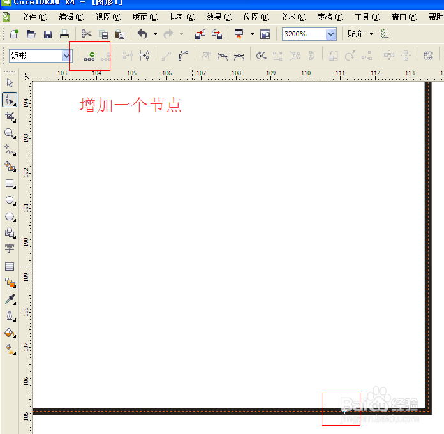
Task: Select the Outline pen tool
Action: coord(10,316)
